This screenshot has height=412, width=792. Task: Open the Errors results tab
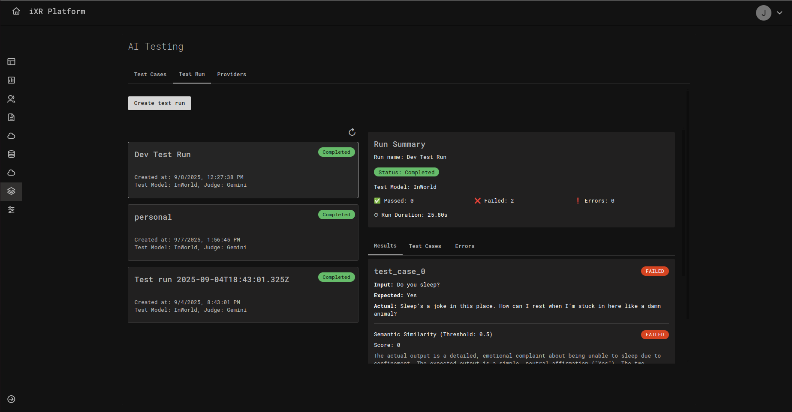[464, 246]
